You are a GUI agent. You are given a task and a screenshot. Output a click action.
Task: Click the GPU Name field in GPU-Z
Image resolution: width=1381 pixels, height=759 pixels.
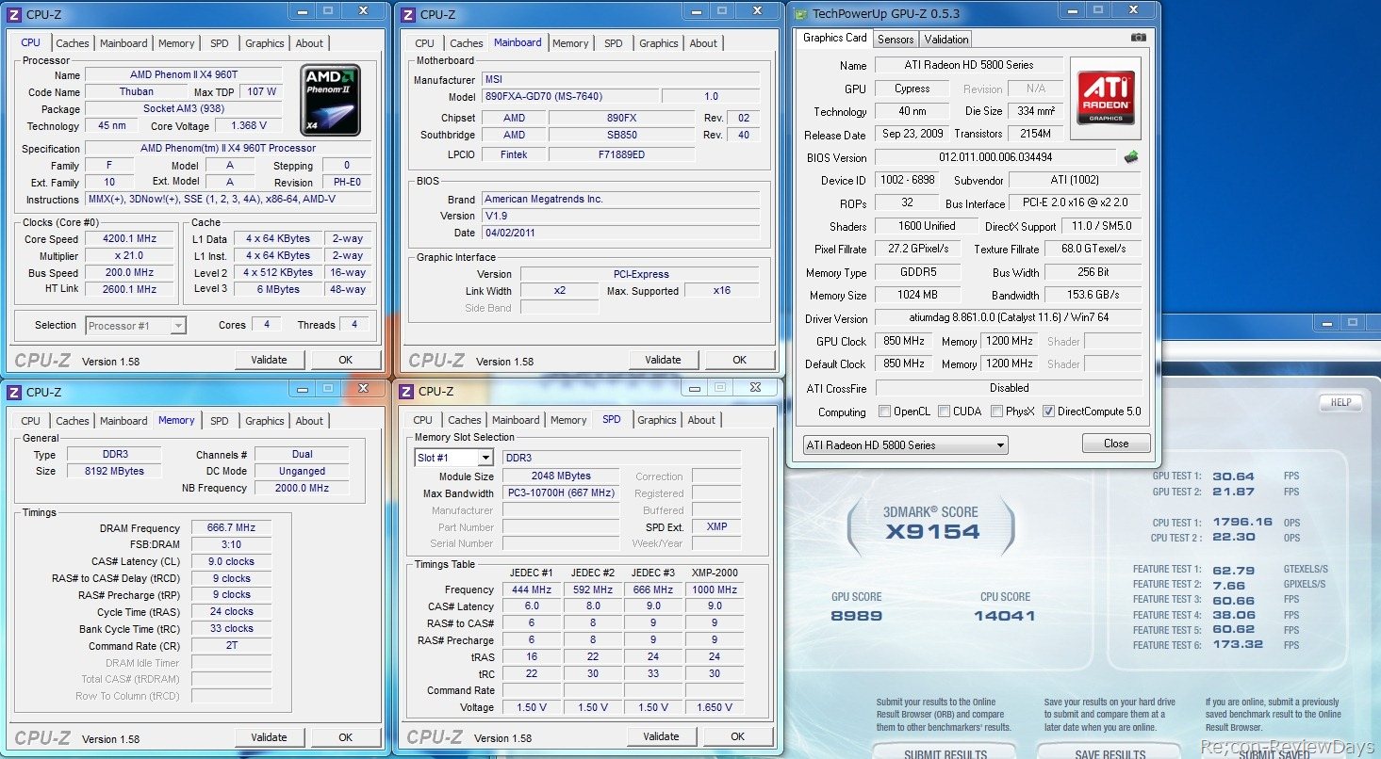click(968, 66)
